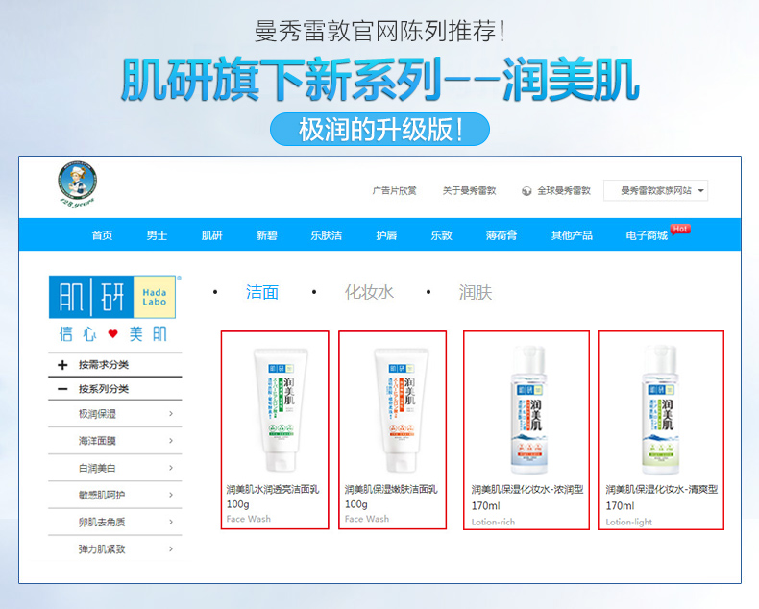The height and width of the screenshot is (609, 759).
Task: Click the Mentholatum nurse logo
Action: (x=77, y=184)
